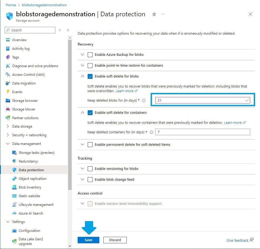Click the Discard button
Image resolution: width=260 pixels, height=249 pixels.
pyautogui.click(x=115, y=240)
